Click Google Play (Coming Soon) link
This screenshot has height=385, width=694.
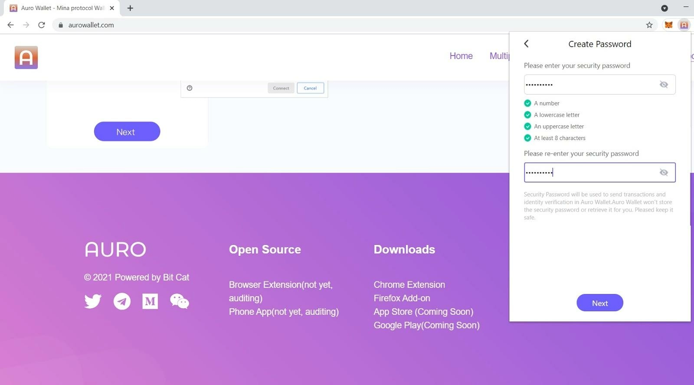point(427,325)
